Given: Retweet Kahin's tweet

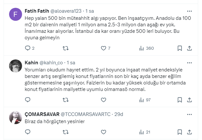Looking at the screenshot, I should click(65, 100).
